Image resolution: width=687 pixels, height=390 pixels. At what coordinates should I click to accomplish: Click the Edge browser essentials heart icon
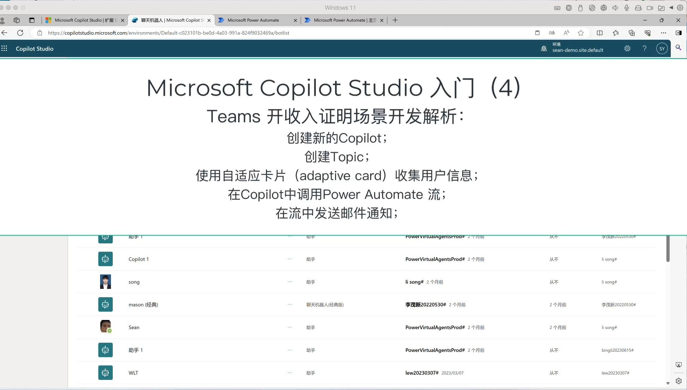coord(648,33)
